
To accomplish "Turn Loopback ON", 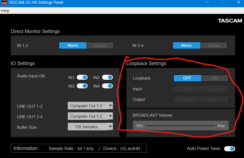I will pyautogui.click(x=215, y=78).
